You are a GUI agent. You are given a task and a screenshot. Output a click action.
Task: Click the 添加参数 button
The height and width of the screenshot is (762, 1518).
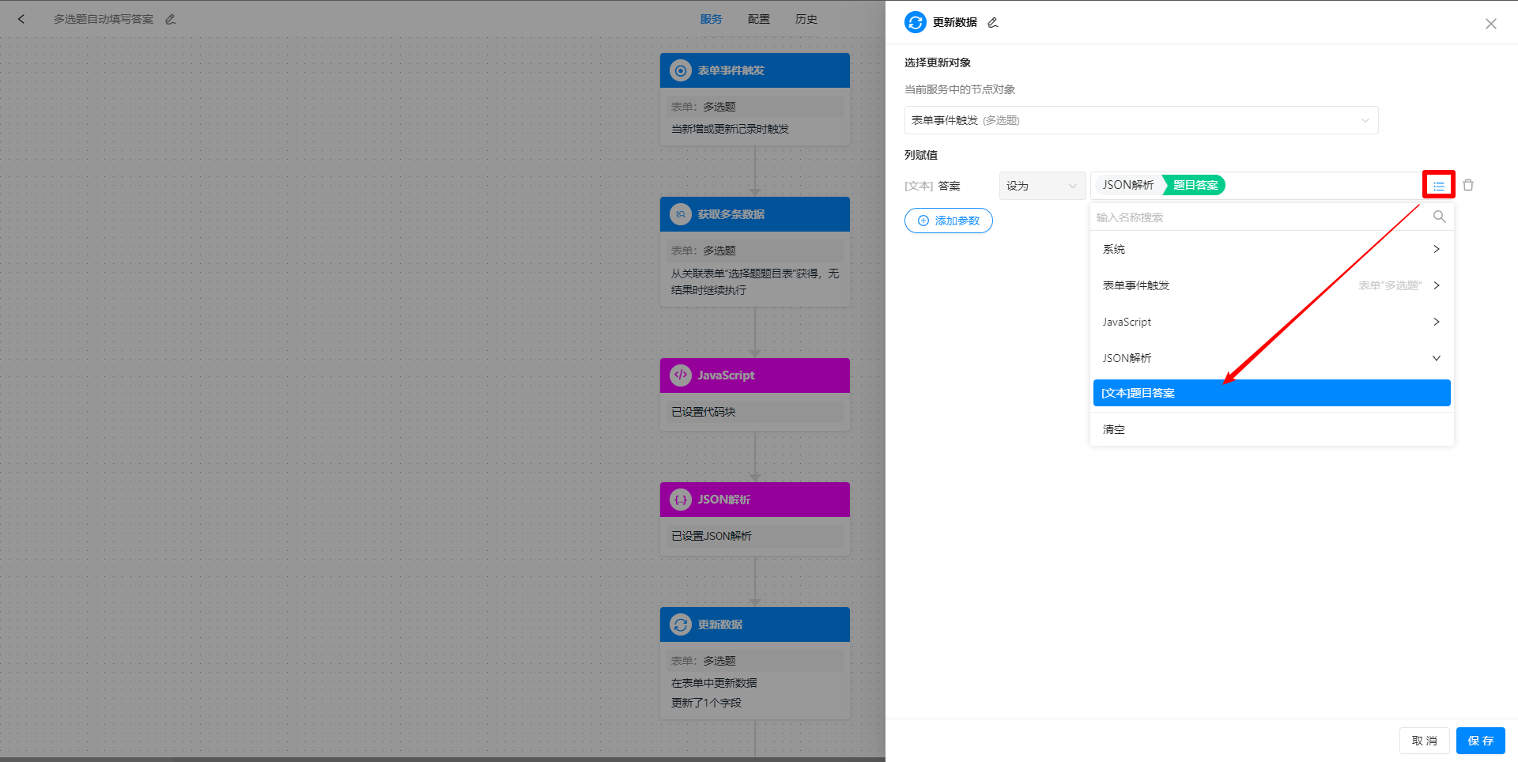(x=948, y=221)
